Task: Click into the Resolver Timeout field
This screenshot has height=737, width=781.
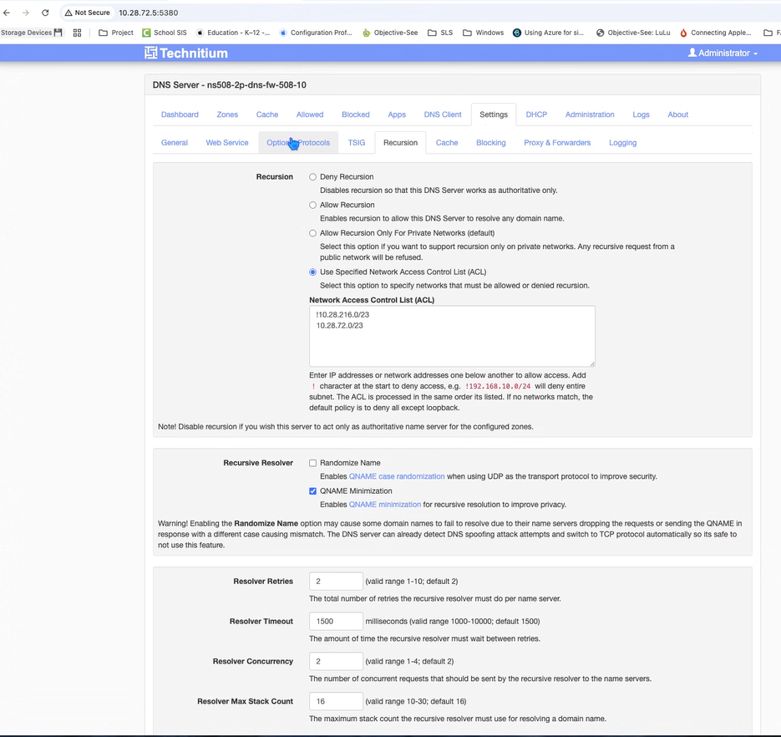Action: [336, 622]
